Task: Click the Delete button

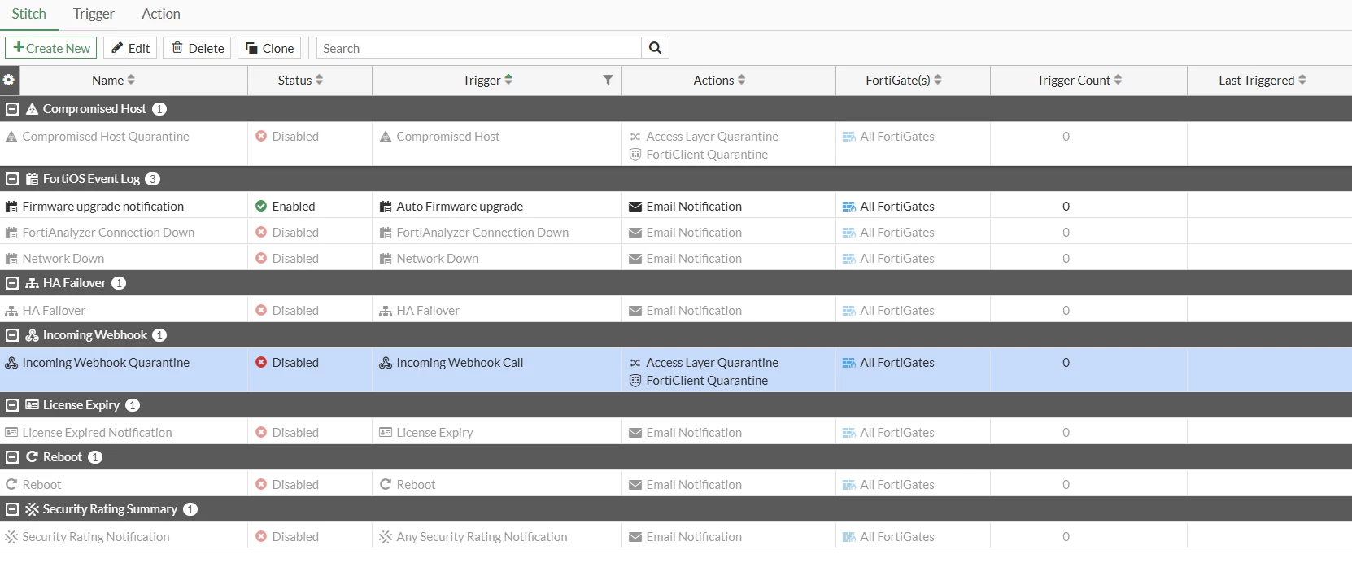Action: click(x=198, y=48)
